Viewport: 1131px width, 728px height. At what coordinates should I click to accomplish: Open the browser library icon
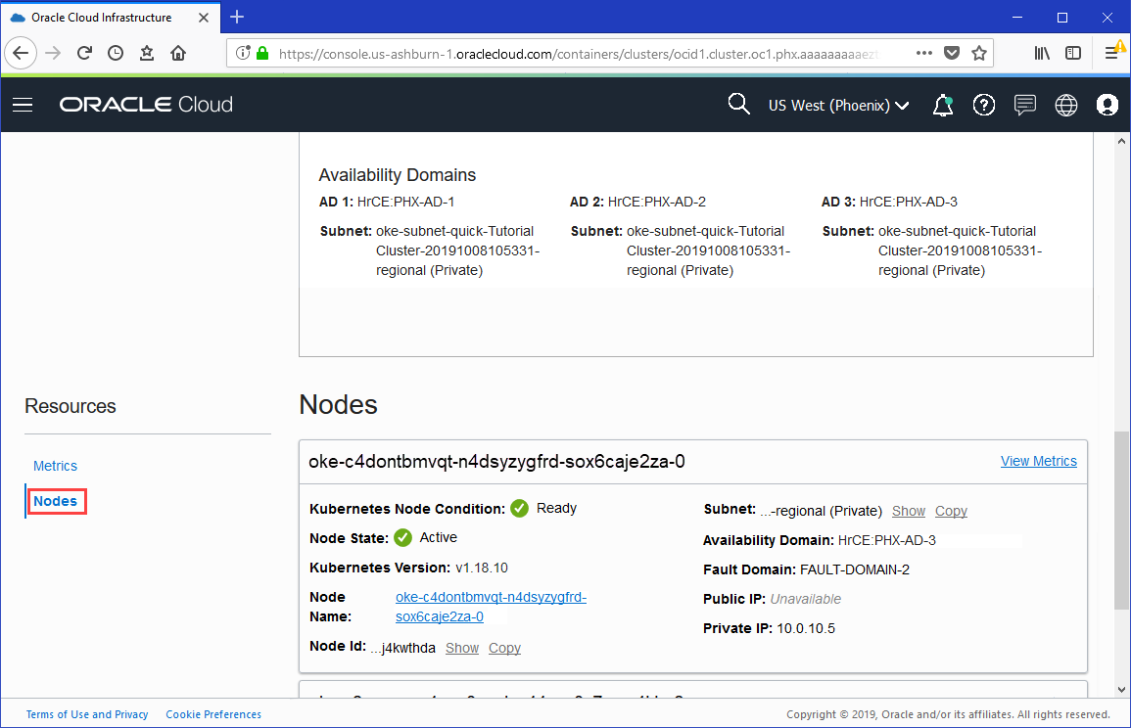(x=1042, y=53)
